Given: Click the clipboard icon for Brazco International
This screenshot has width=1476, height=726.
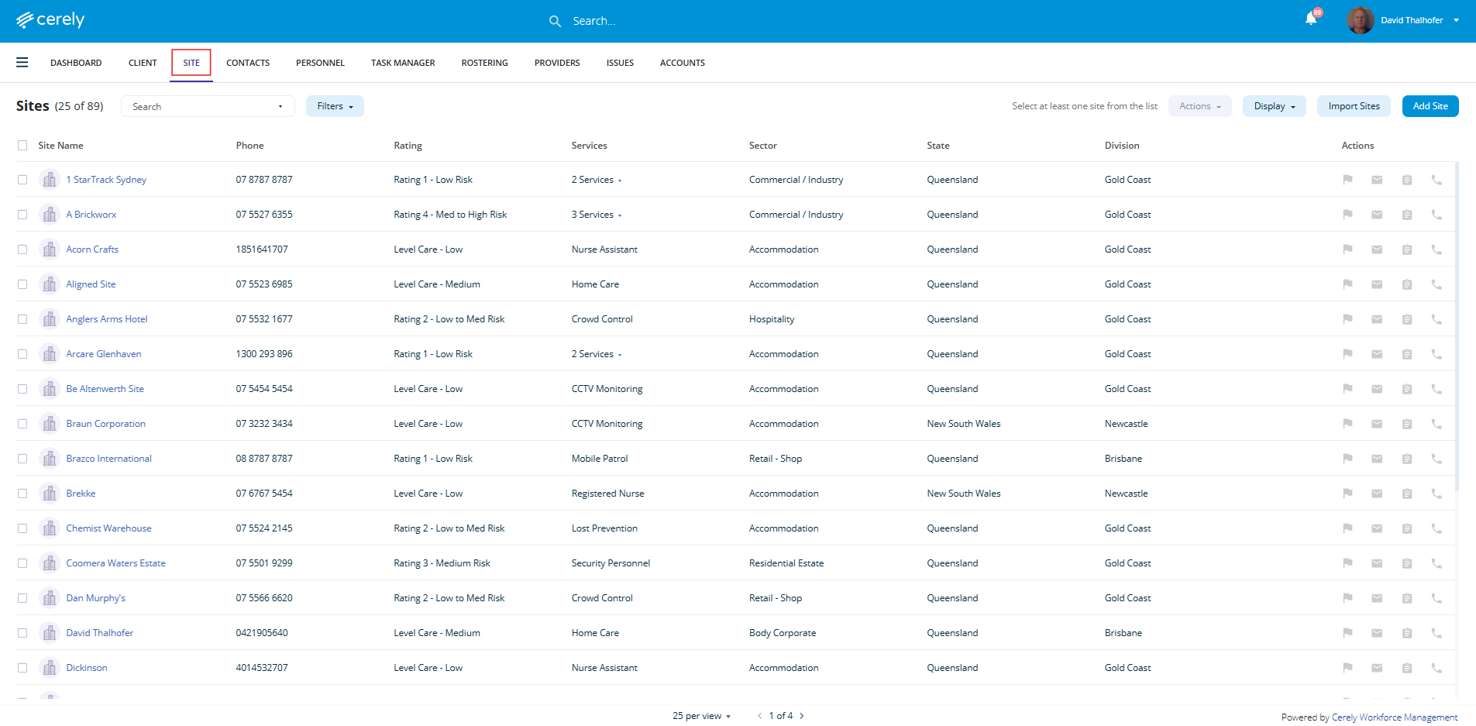Looking at the screenshot, I should (x=1407, y=459).
